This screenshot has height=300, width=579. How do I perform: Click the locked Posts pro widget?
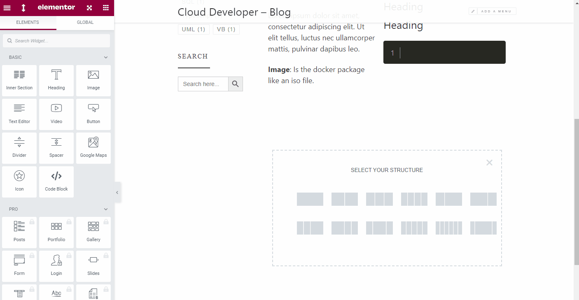19,233
